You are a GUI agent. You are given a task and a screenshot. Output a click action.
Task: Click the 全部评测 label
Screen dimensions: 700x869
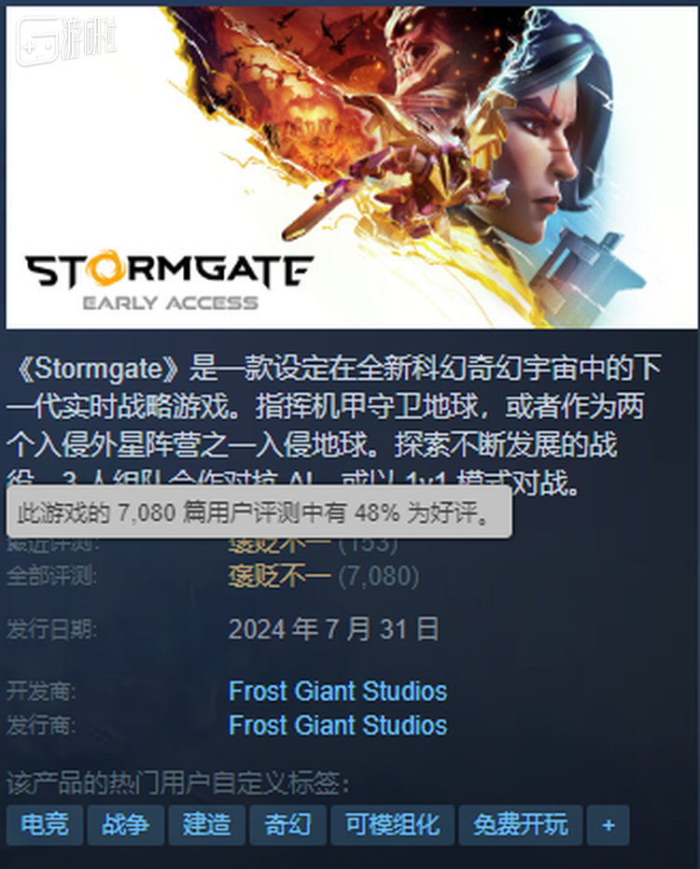52,577
